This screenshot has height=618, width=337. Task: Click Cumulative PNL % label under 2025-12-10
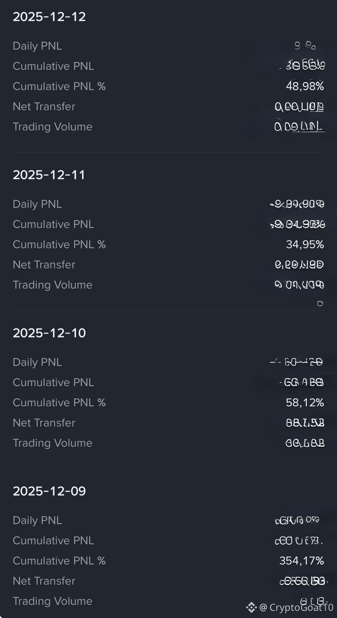pos(59,402)
